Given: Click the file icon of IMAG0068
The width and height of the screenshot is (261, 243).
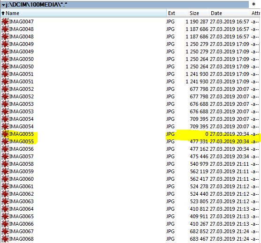Looking at the screenshot, I should point(5,239).
